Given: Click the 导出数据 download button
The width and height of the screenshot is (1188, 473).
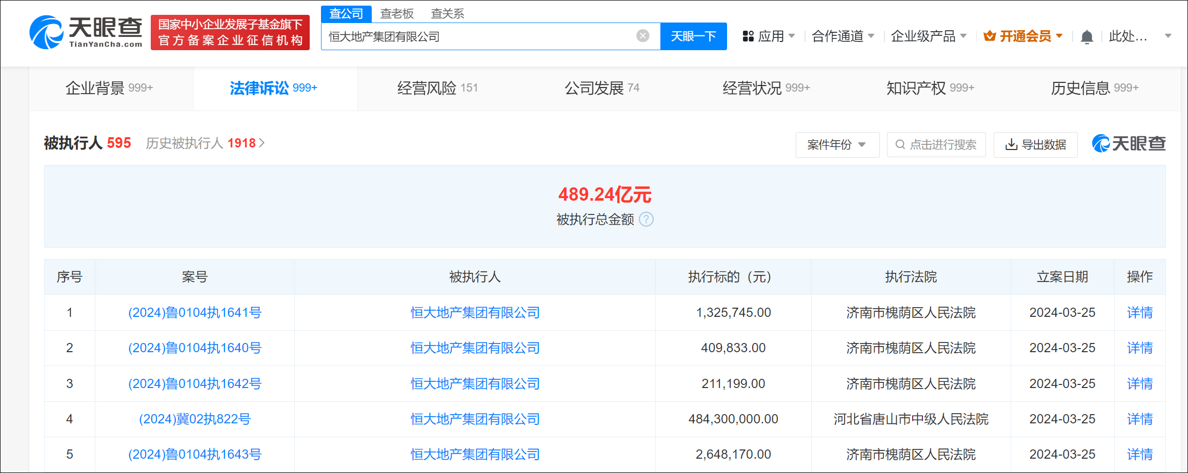Looking at the screenshot, I should point(1035,145).
